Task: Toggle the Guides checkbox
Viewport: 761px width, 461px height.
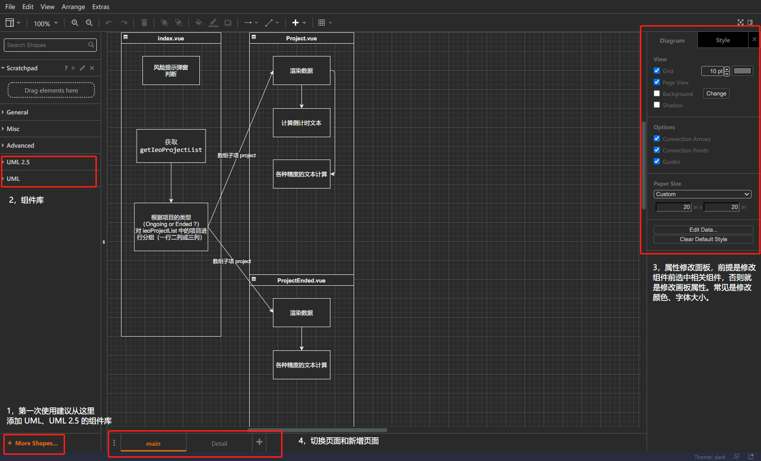Action: click(x=657, y=161)
